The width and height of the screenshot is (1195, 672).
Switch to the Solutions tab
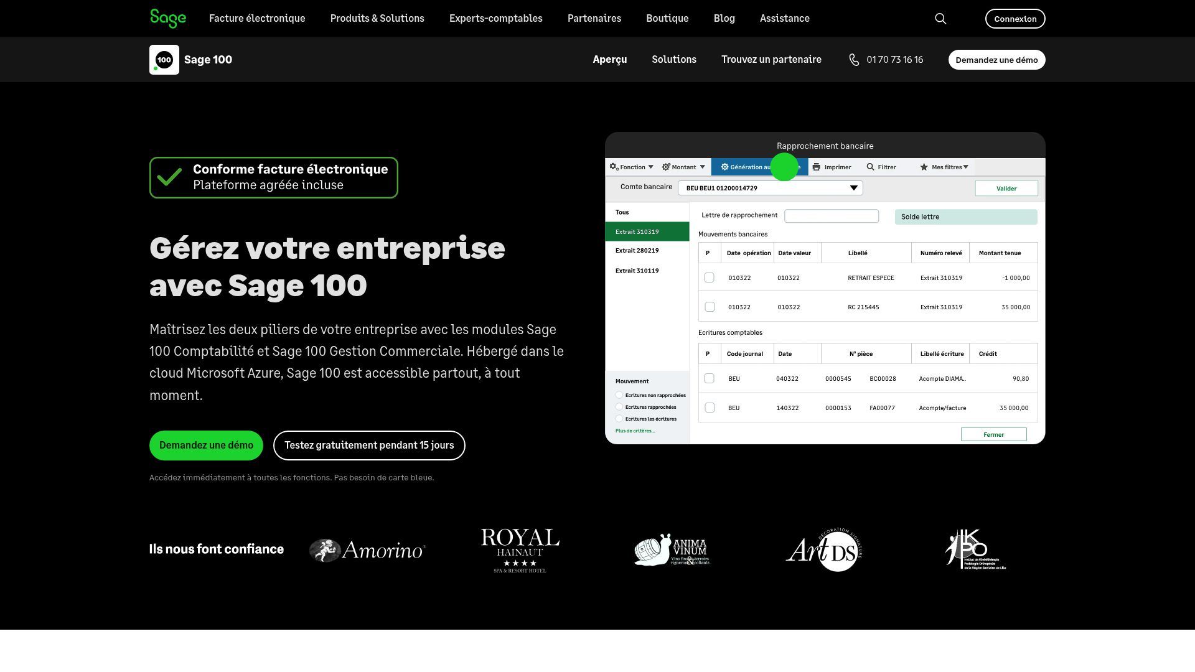[x=673, y=60]
